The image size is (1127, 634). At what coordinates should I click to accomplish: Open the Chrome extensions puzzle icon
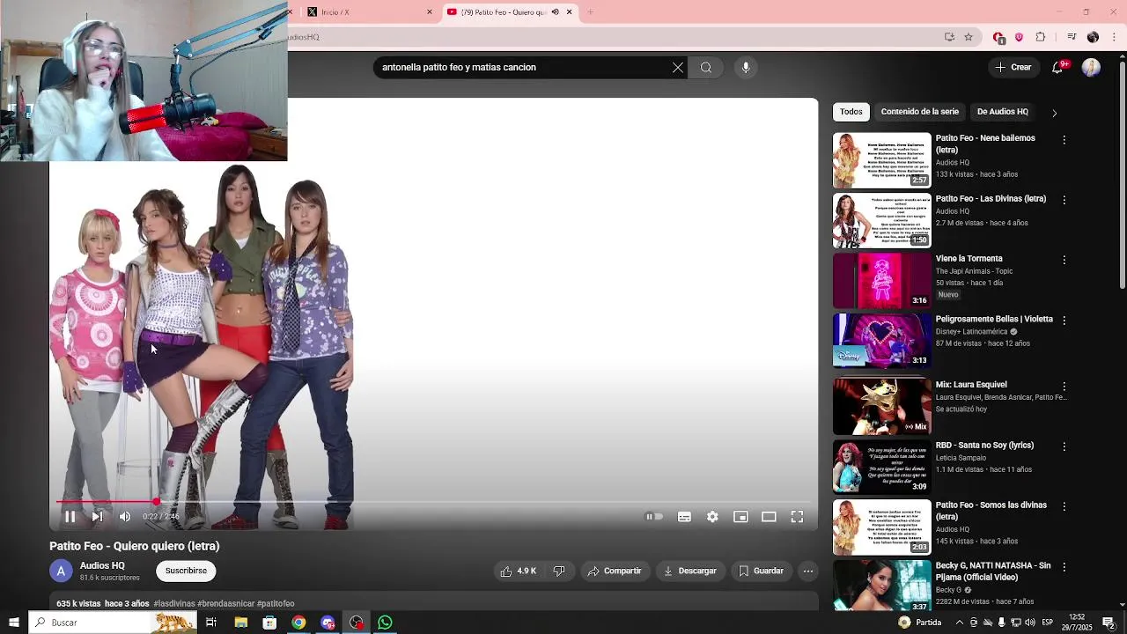tap(1041, 37)
